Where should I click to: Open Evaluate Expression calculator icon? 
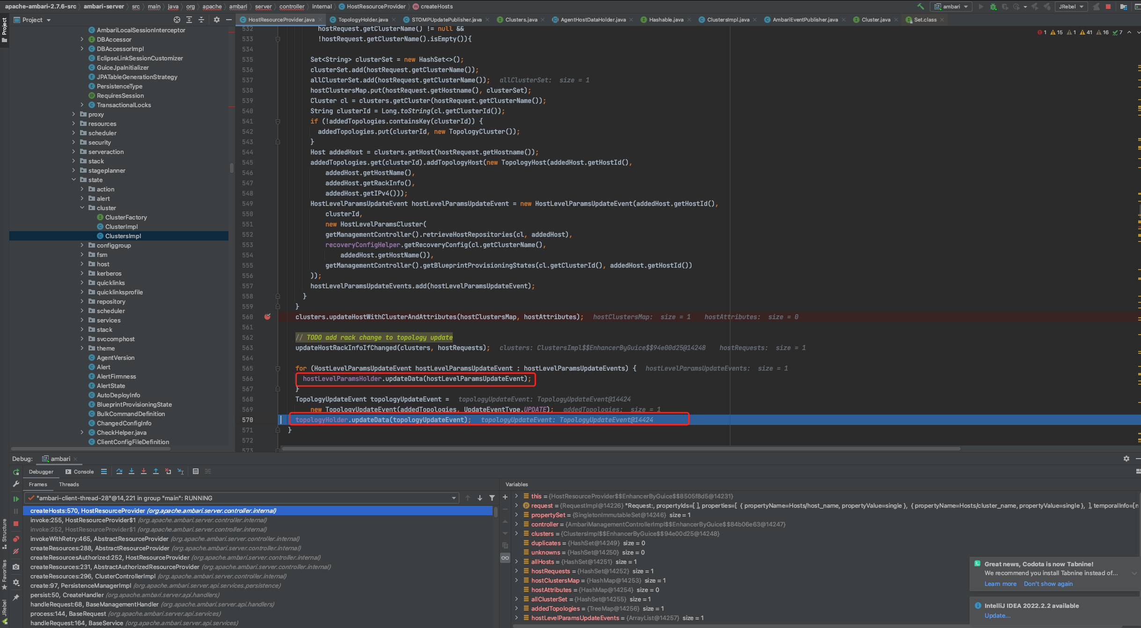click(196, 471)
